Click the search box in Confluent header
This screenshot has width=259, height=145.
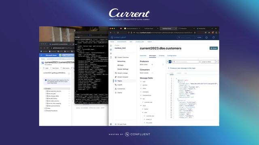[x=186, y=37]
